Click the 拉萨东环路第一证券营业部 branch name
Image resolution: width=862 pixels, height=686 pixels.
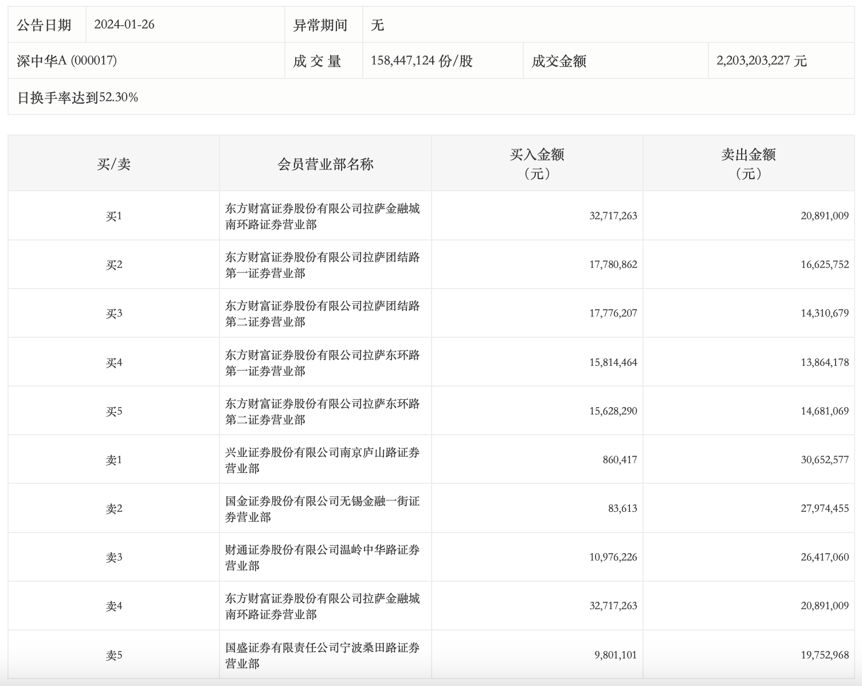click(x=323, y=363)
